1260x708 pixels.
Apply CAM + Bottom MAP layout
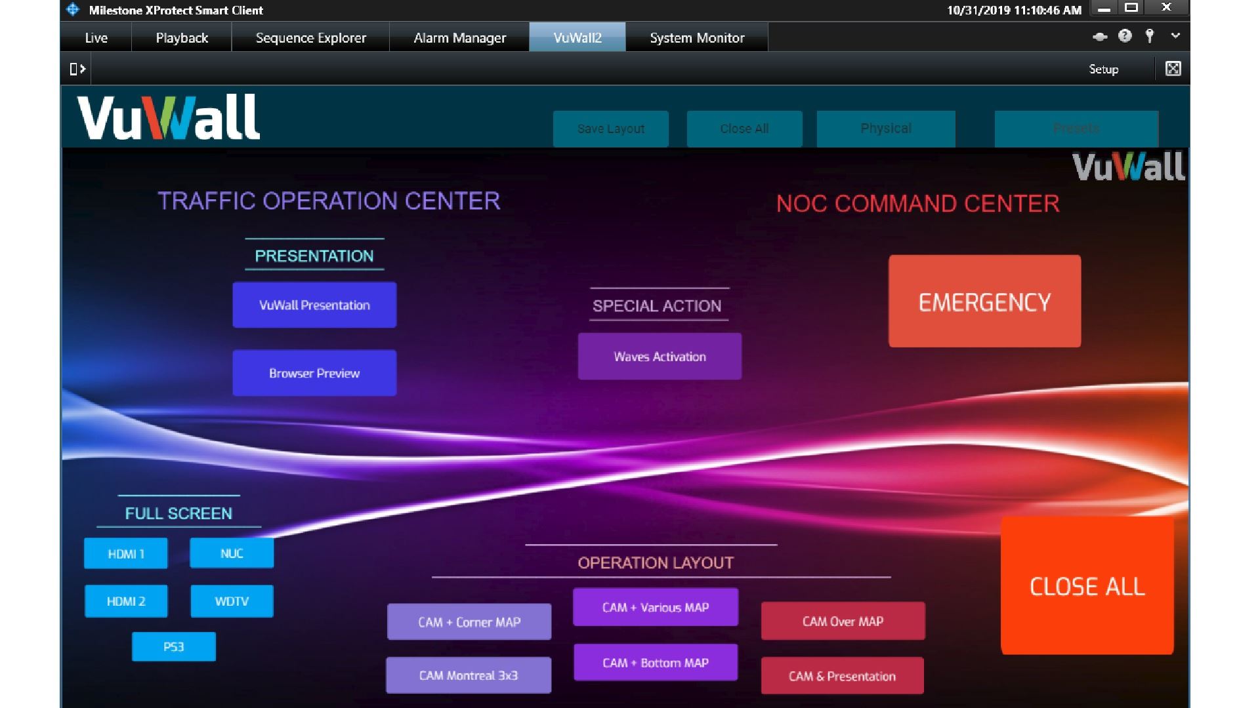coord(656,663)
